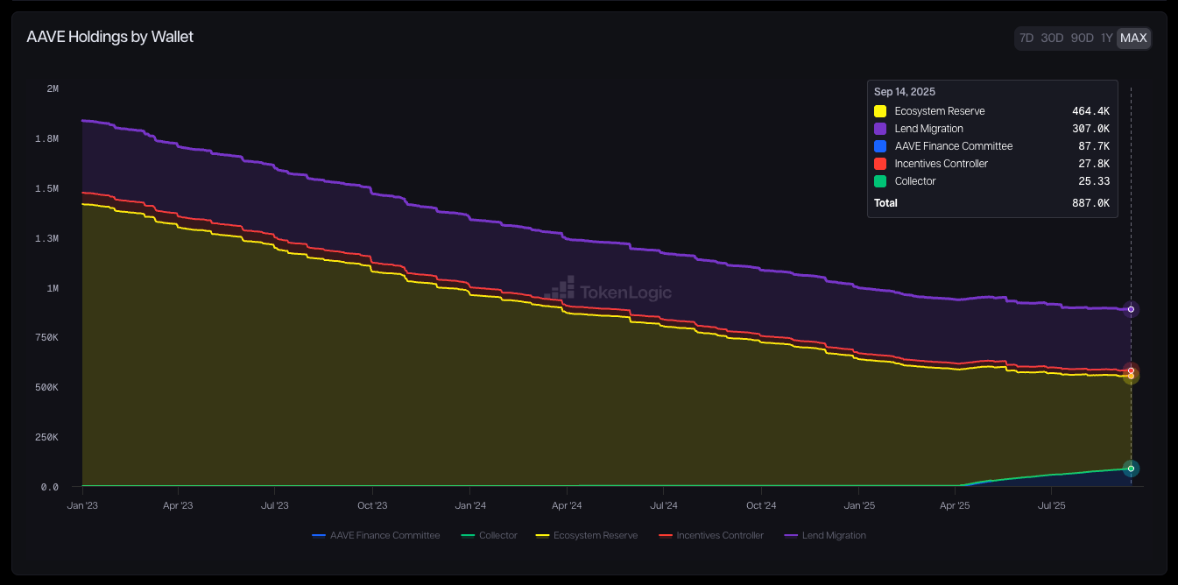The image size is (1178, 585).
Task: Click the red Incentives Controller data point marker
Action: (1132, 370)
